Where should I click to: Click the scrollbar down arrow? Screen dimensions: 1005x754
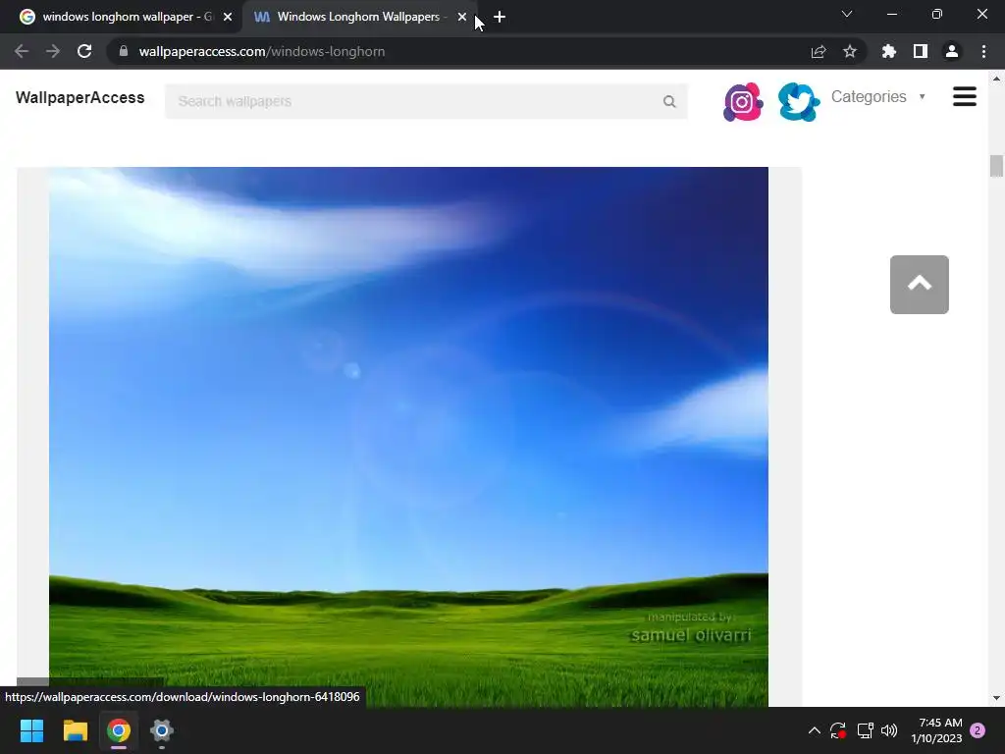(996, 698)
